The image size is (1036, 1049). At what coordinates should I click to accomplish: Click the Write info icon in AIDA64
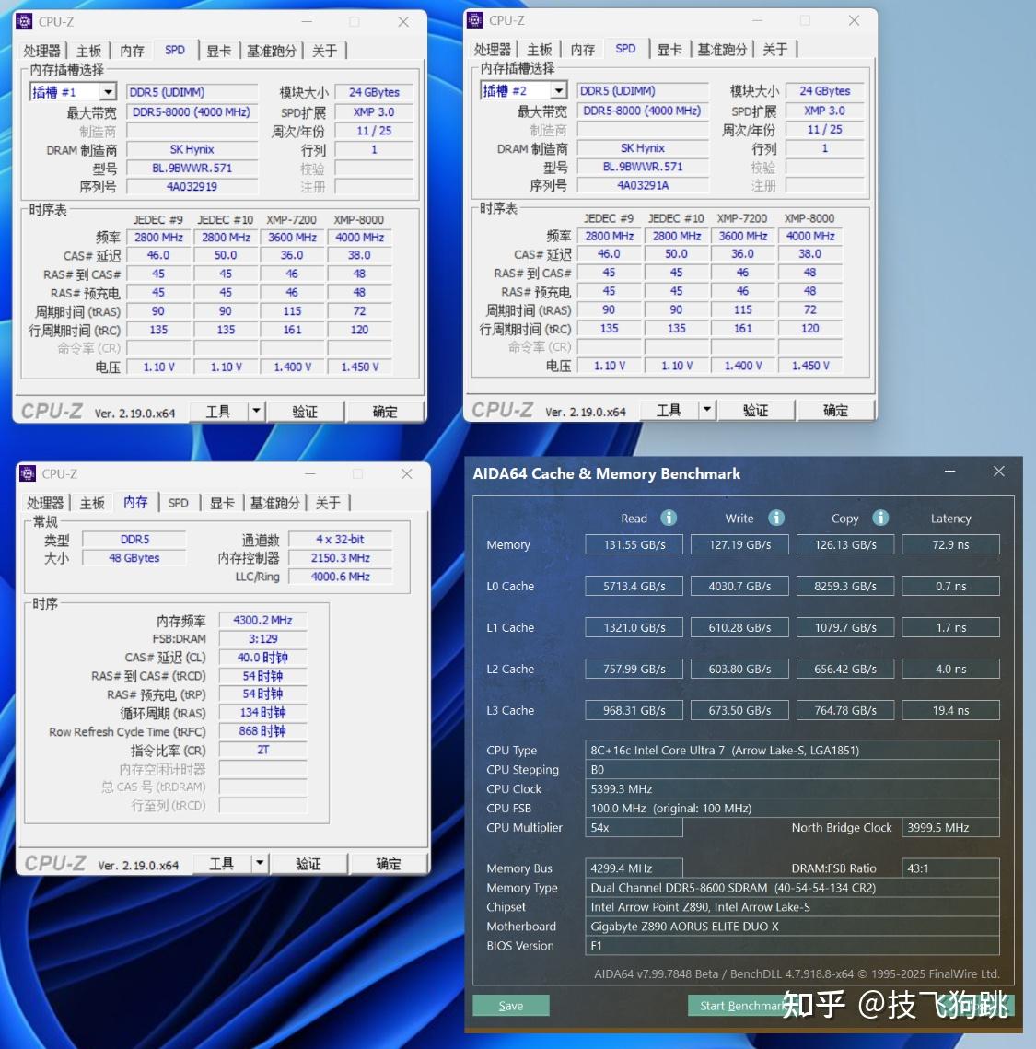pos(775,518)
